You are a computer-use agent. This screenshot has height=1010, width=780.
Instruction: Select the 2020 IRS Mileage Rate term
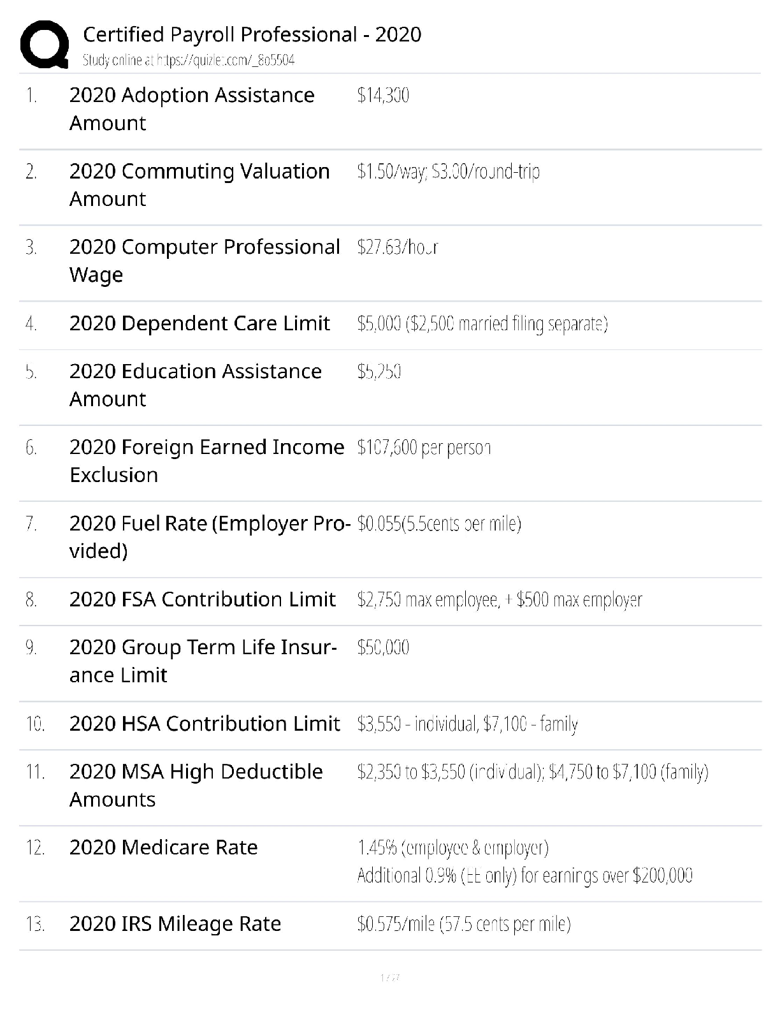click(175, 925)
